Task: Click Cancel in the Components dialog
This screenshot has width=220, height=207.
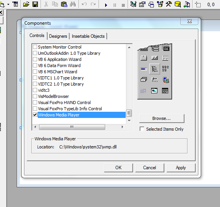Action: (x=150, y=168)
